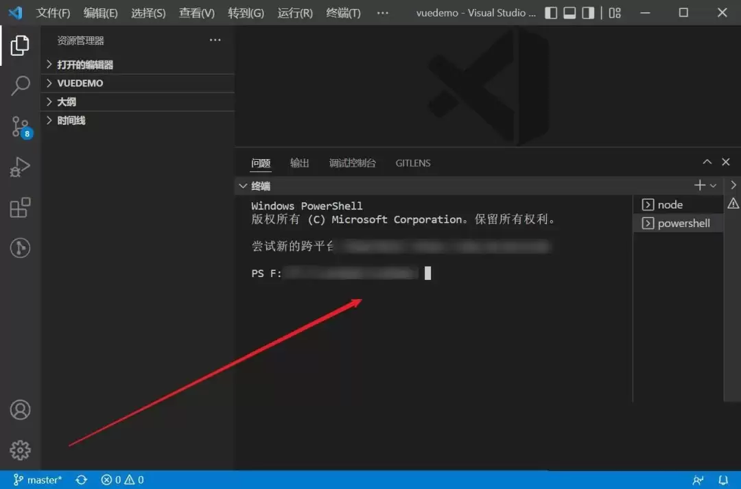The width and height of the screenshot is (741, 489).
Task: Open the 转到(G) menu
Action: (246, 13)
